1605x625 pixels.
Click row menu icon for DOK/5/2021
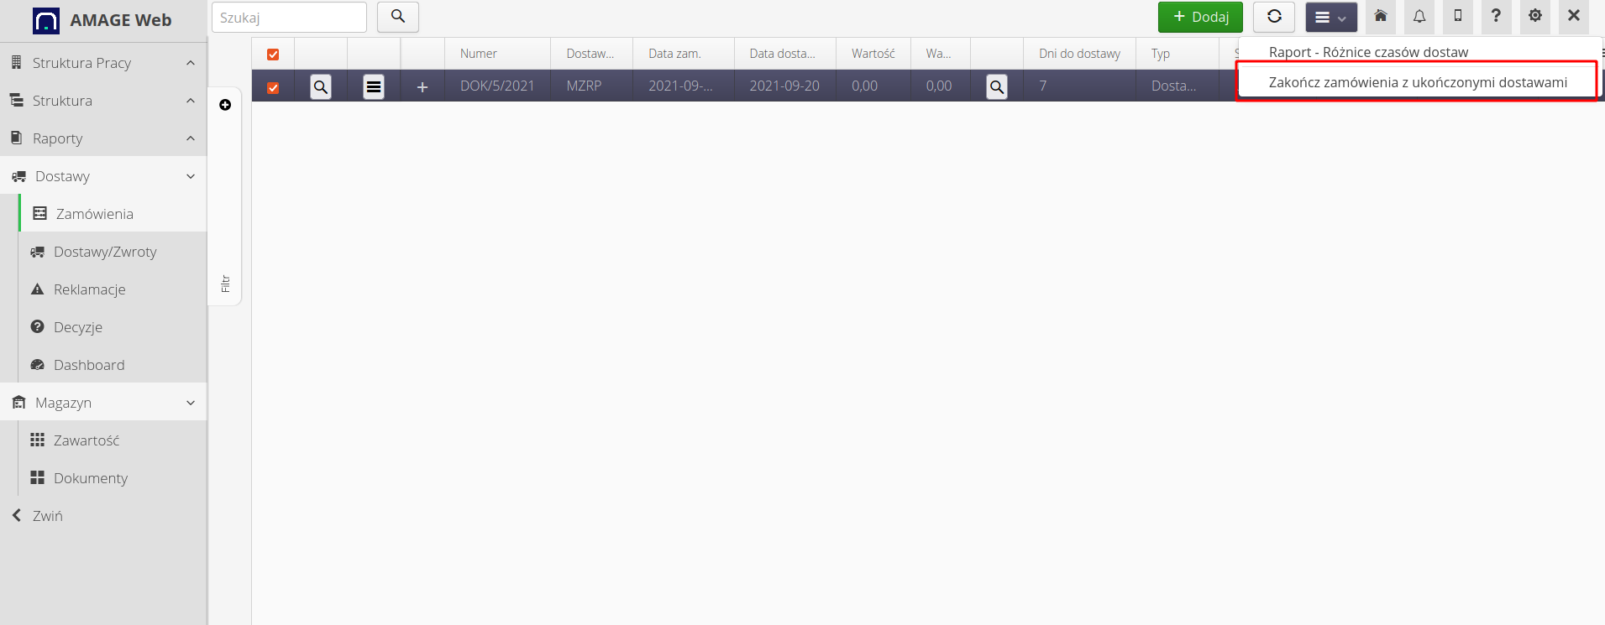(374, 86)
